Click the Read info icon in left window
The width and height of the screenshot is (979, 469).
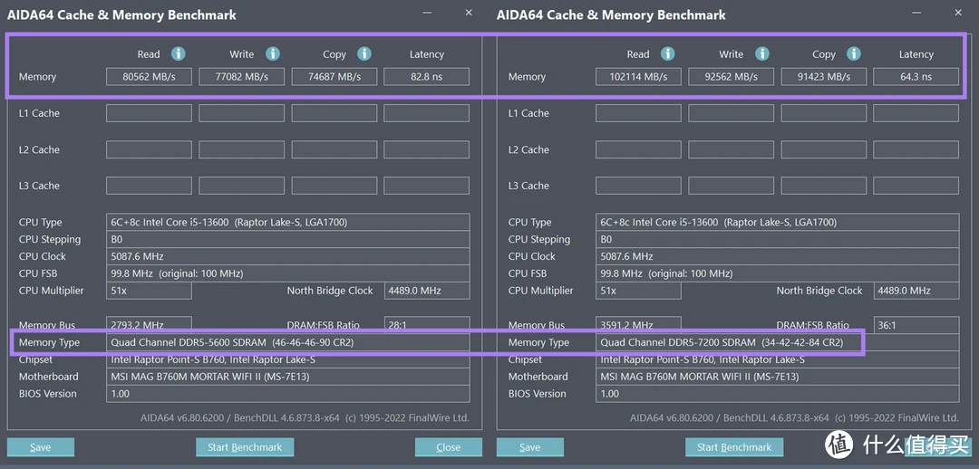(179, 53)
